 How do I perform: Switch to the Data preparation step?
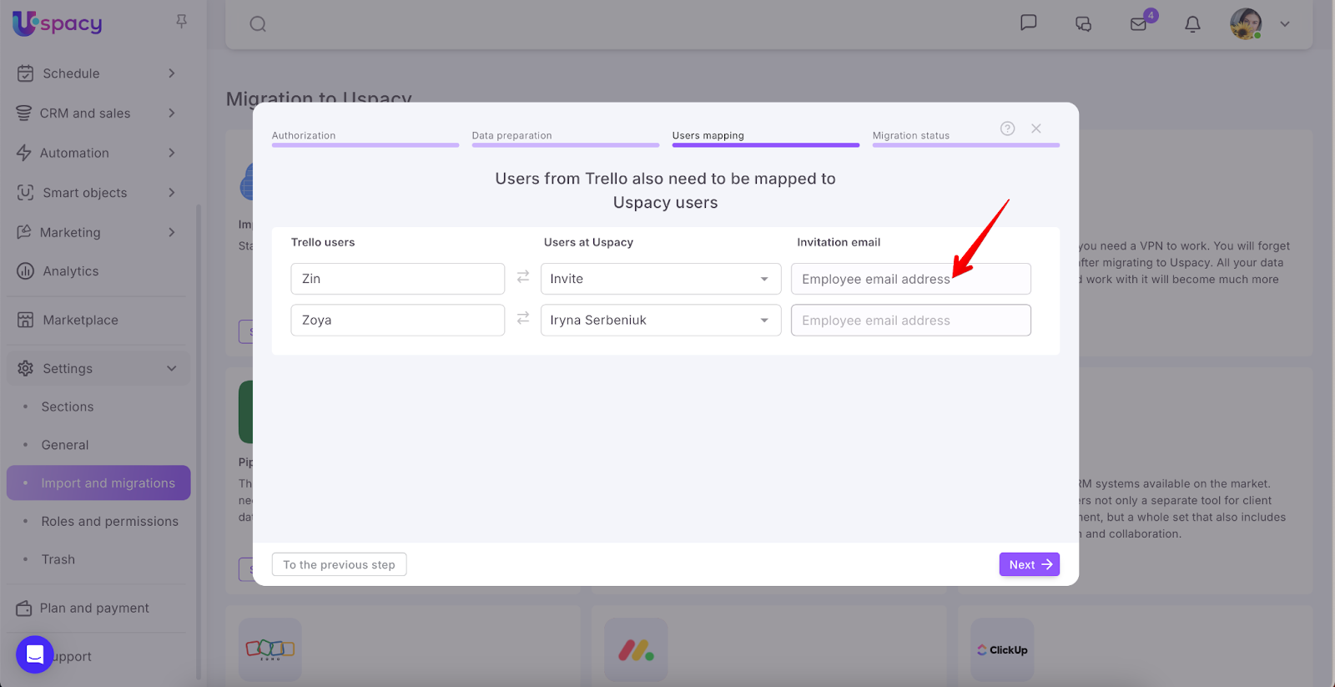tap(511, 136)
